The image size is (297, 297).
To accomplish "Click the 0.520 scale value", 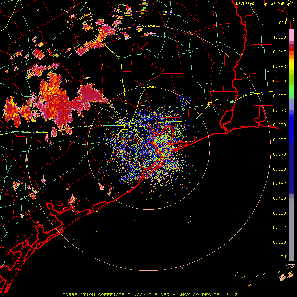I will click(280, 169).
